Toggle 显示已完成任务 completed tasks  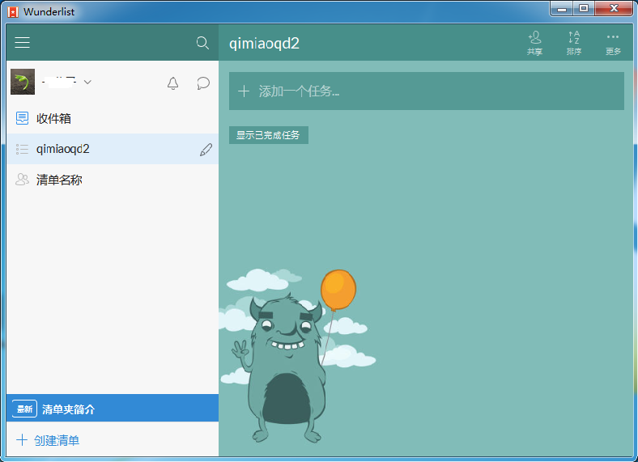(269, 135)
